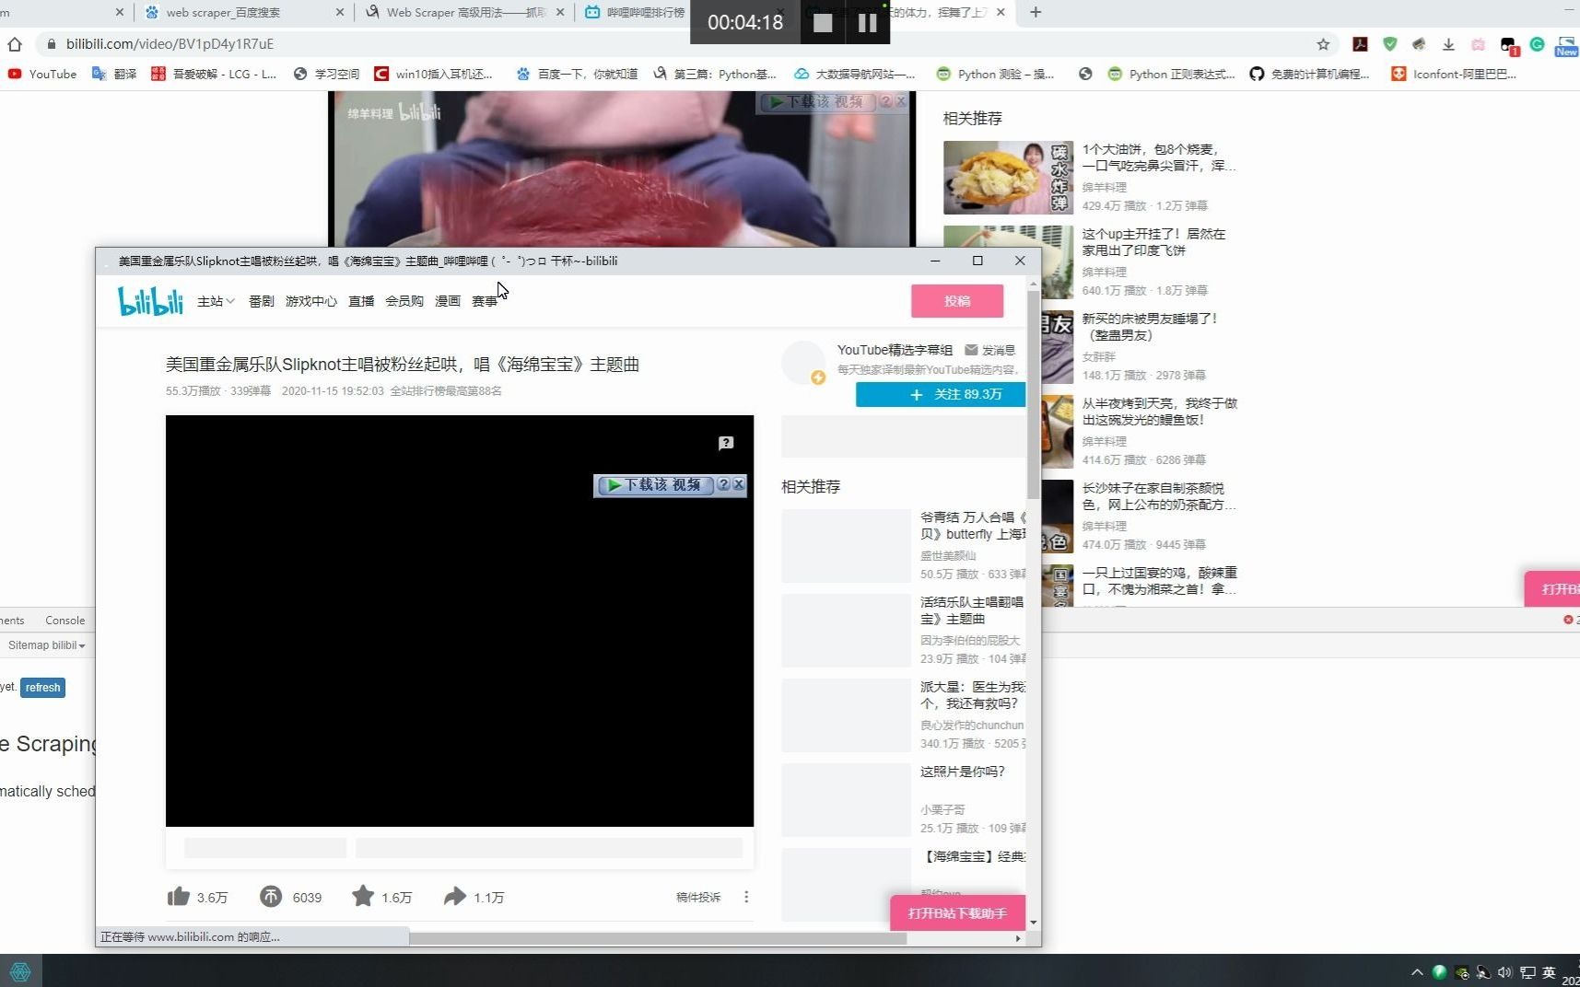Switch input language 英 indicator

[1549, 972]
